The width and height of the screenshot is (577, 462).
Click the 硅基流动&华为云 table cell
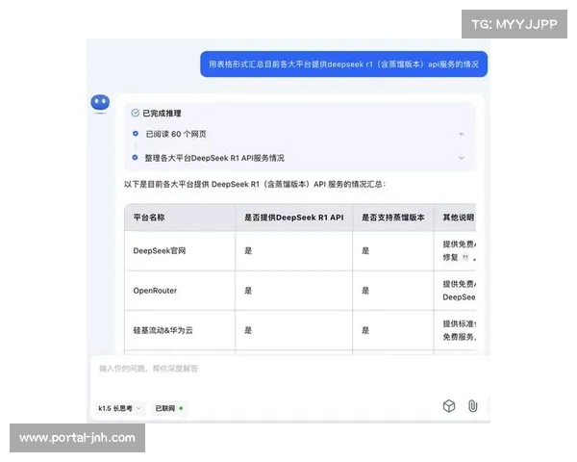(x=162, y=329)
